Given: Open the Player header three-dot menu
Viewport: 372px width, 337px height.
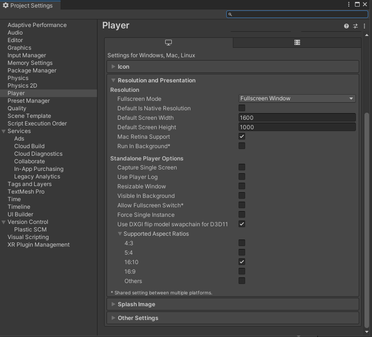Looking at the screenshot, I should 364,26.
